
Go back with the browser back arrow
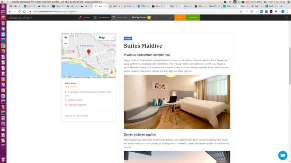click(10, 11)
